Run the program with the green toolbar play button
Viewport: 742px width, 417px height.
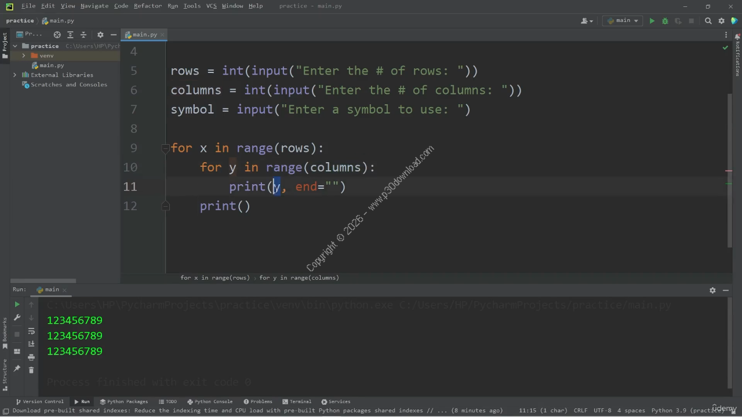pyautogui.click(x=652, y=21)
